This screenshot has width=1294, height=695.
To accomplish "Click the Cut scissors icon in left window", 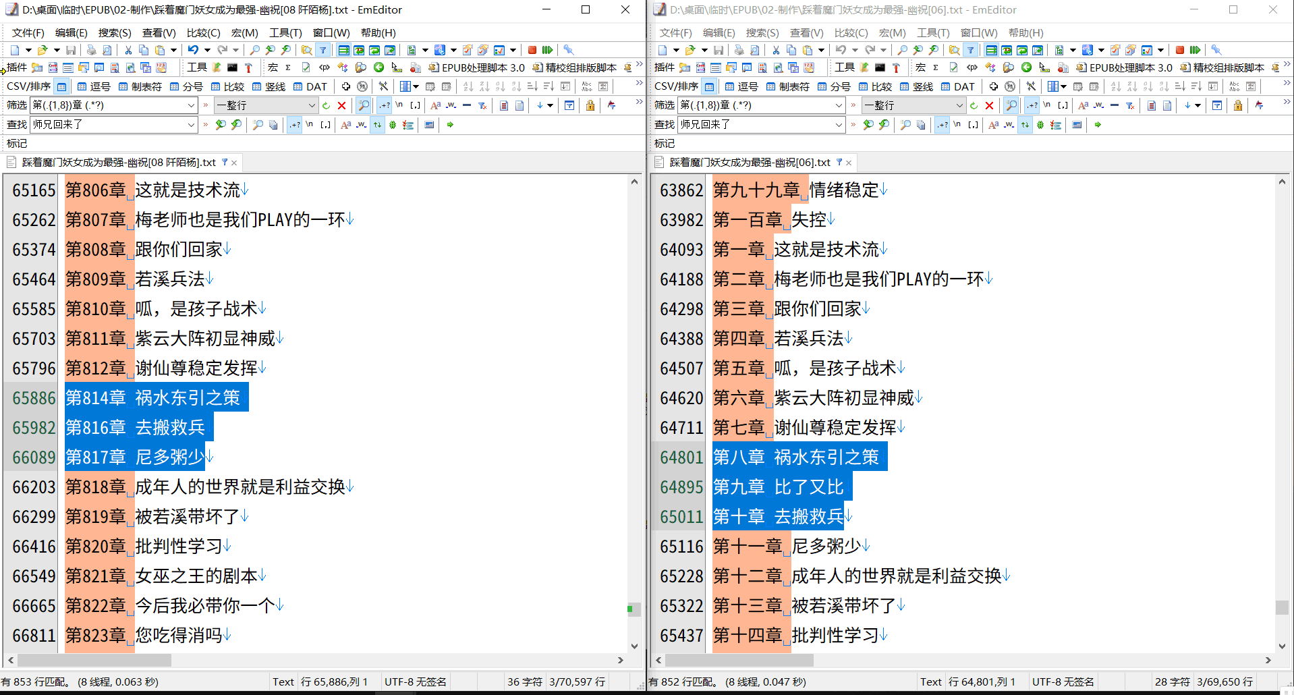I will pos(128,50).
